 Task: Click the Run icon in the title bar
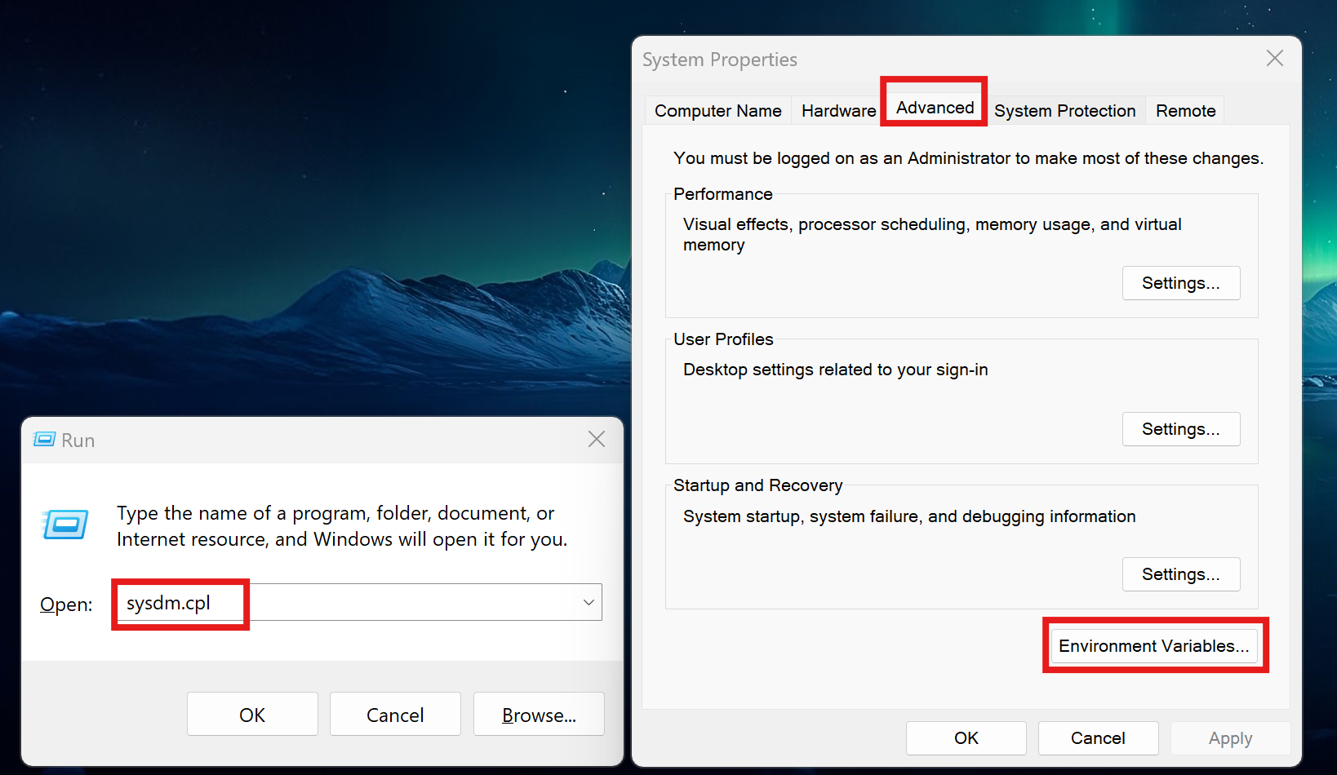pyautogui.click(x=42, y=440)
